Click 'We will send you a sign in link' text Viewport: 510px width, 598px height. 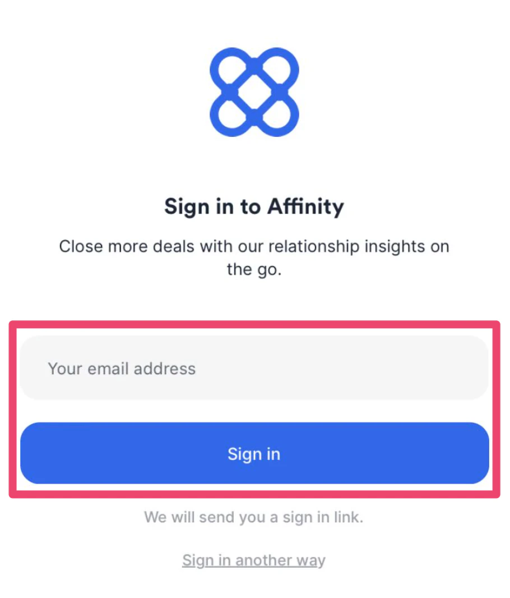click(254, 518)
